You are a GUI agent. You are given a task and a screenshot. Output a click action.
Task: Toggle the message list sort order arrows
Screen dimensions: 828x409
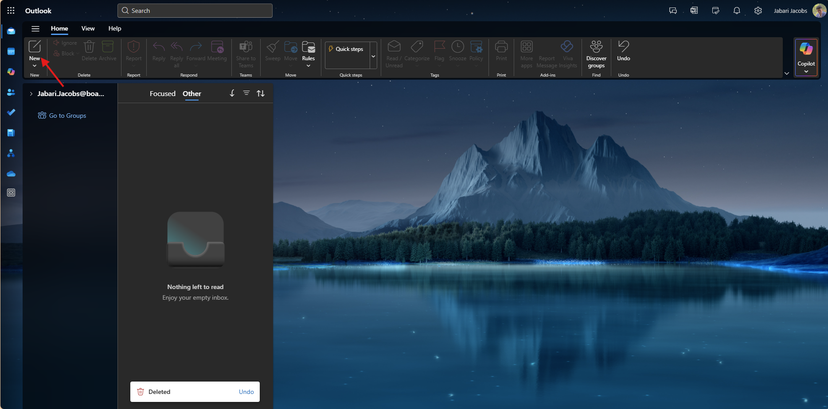tap(261, 93)
